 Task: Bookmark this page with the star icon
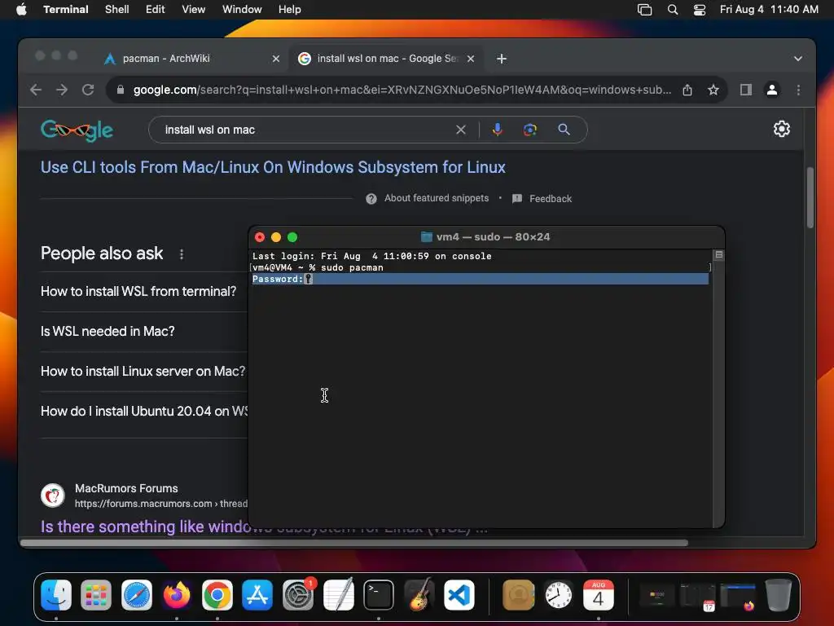[x=713, y=90]
